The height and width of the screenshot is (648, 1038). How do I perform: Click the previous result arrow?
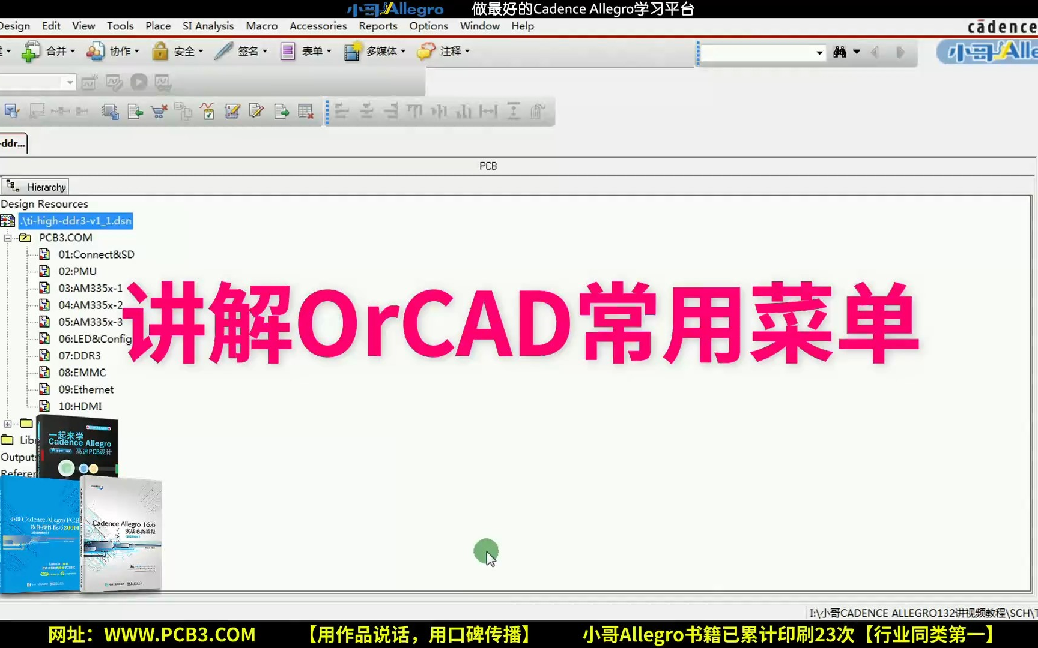point(875,52)
